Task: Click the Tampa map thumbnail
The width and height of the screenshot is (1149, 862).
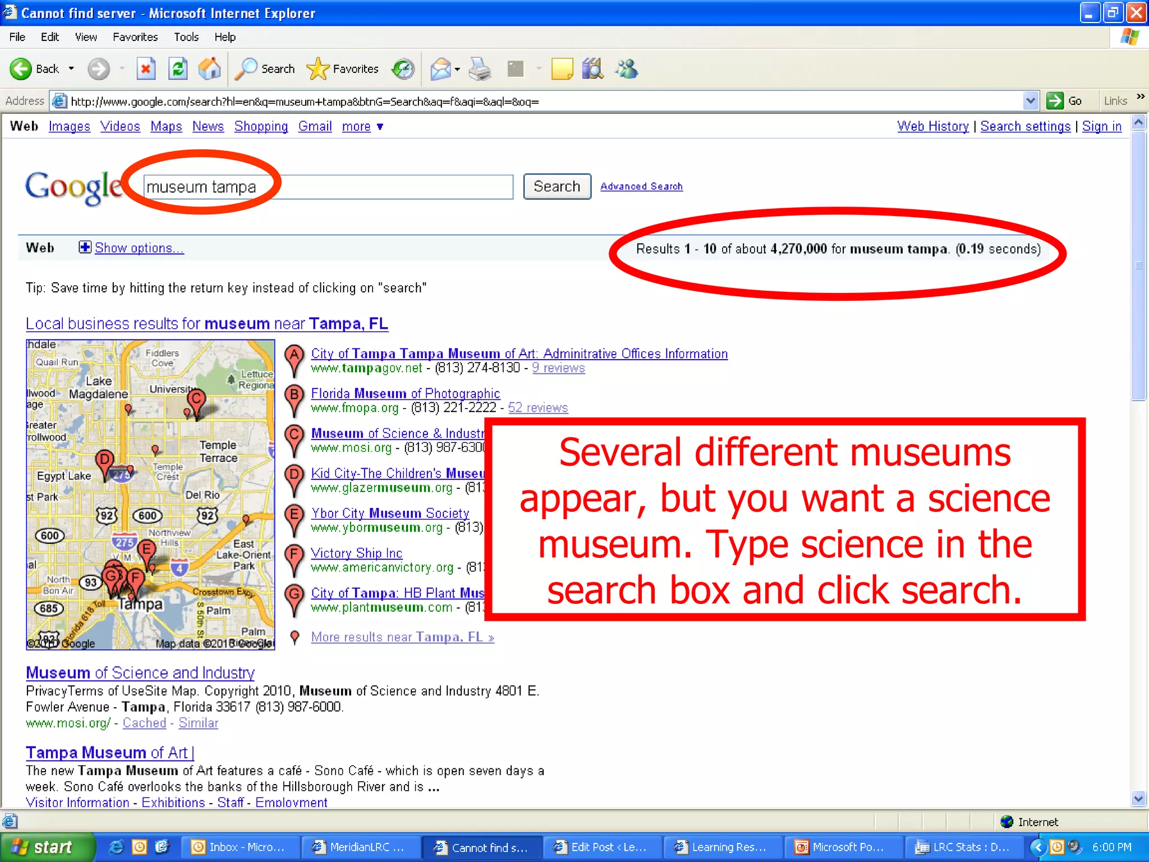Action: coord(150,494)
